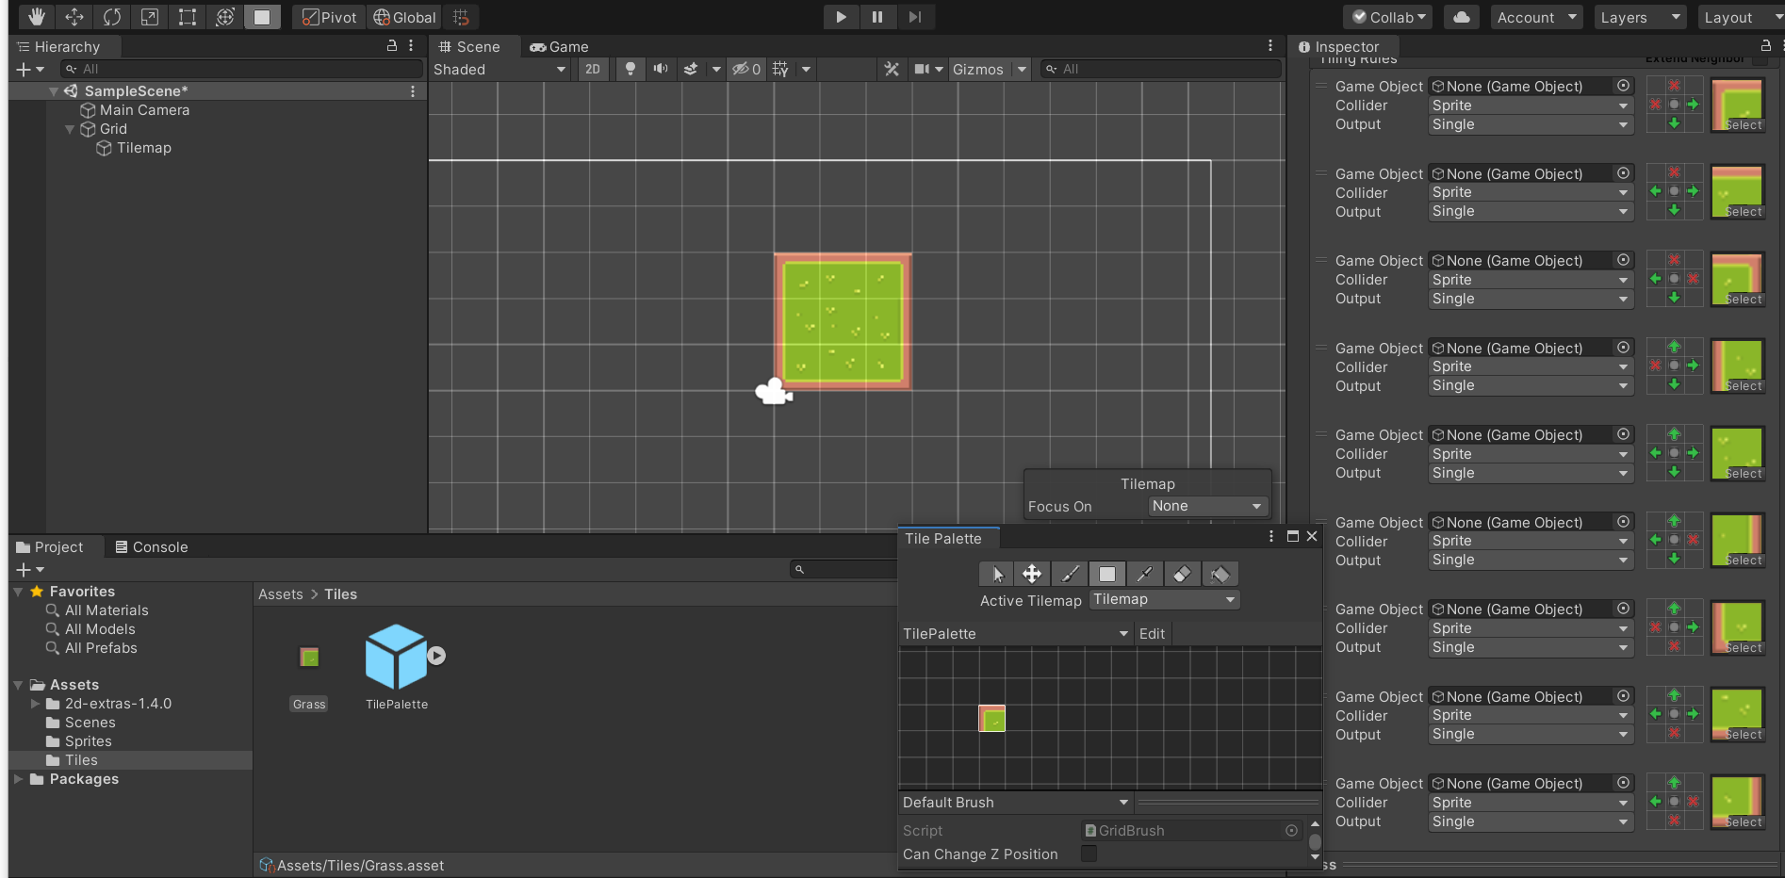1785x878 pixels.
Task: Enable Can Change Z Position checkbox
Action: (x=1089, y=854)
